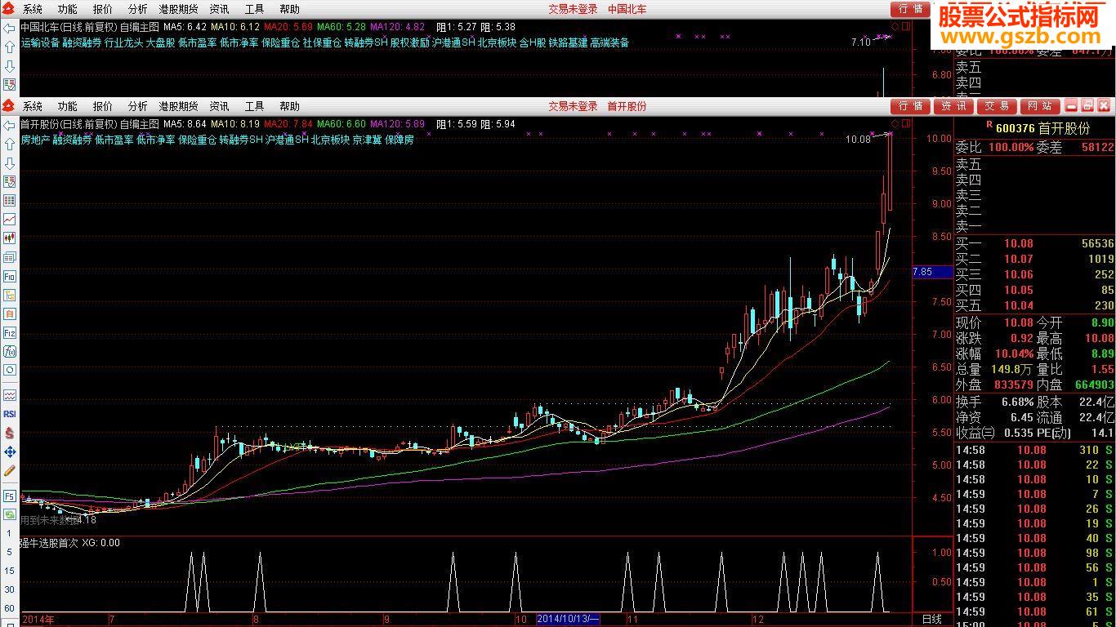Open 分析 menu in 首开股份 window
1116x627 pixels.
tap(137, 106)
